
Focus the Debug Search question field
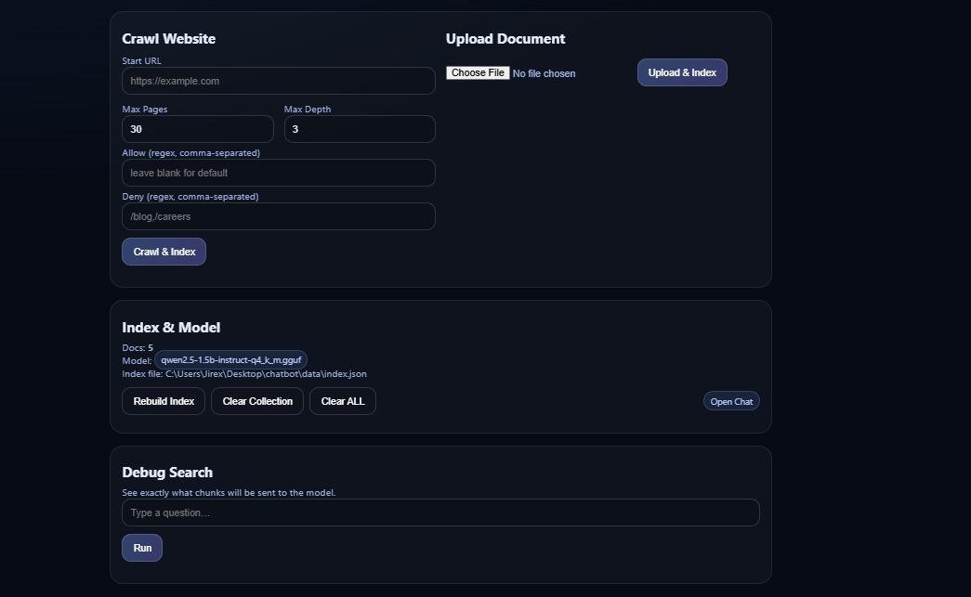tap(440, 513)
